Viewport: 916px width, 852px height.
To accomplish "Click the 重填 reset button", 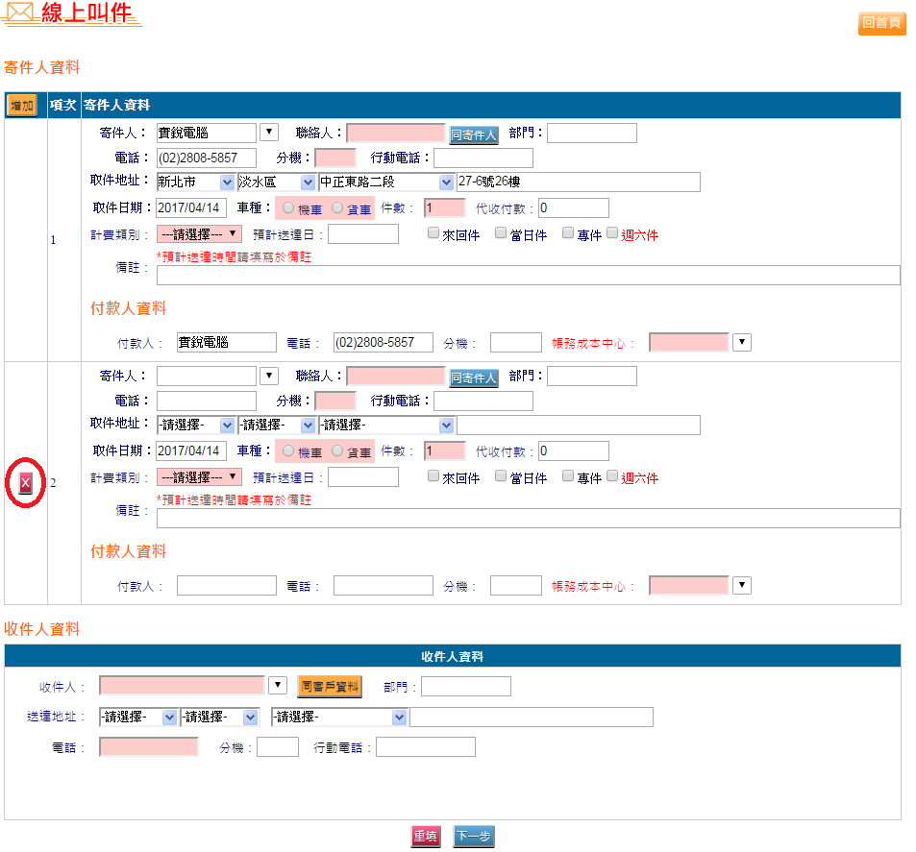I will pos(425,837).
